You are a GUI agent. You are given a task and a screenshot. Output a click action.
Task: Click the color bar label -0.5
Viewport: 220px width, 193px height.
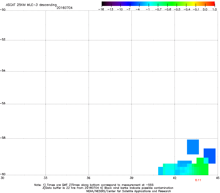[x=177, y=10]
